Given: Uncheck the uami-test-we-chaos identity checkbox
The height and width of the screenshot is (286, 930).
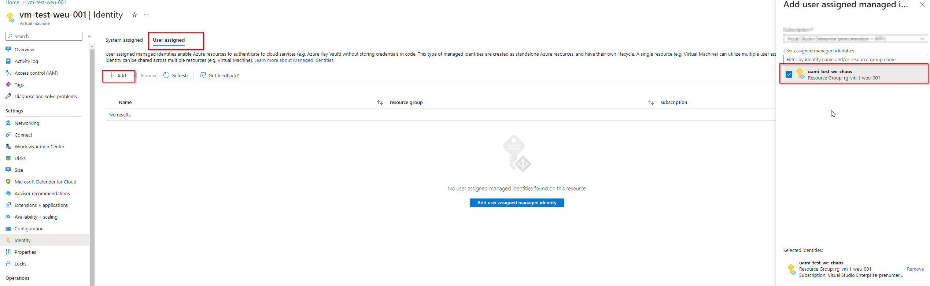Looking at the screenshot, I should tap(789, 74).
